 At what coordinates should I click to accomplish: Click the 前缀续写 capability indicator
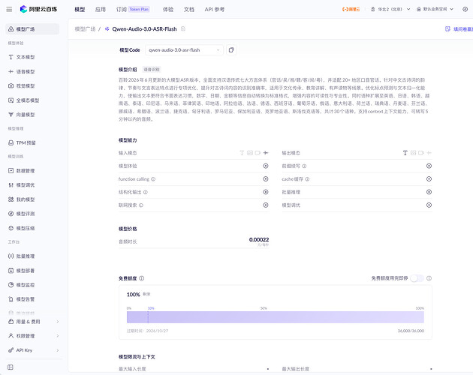click(429, 166)
